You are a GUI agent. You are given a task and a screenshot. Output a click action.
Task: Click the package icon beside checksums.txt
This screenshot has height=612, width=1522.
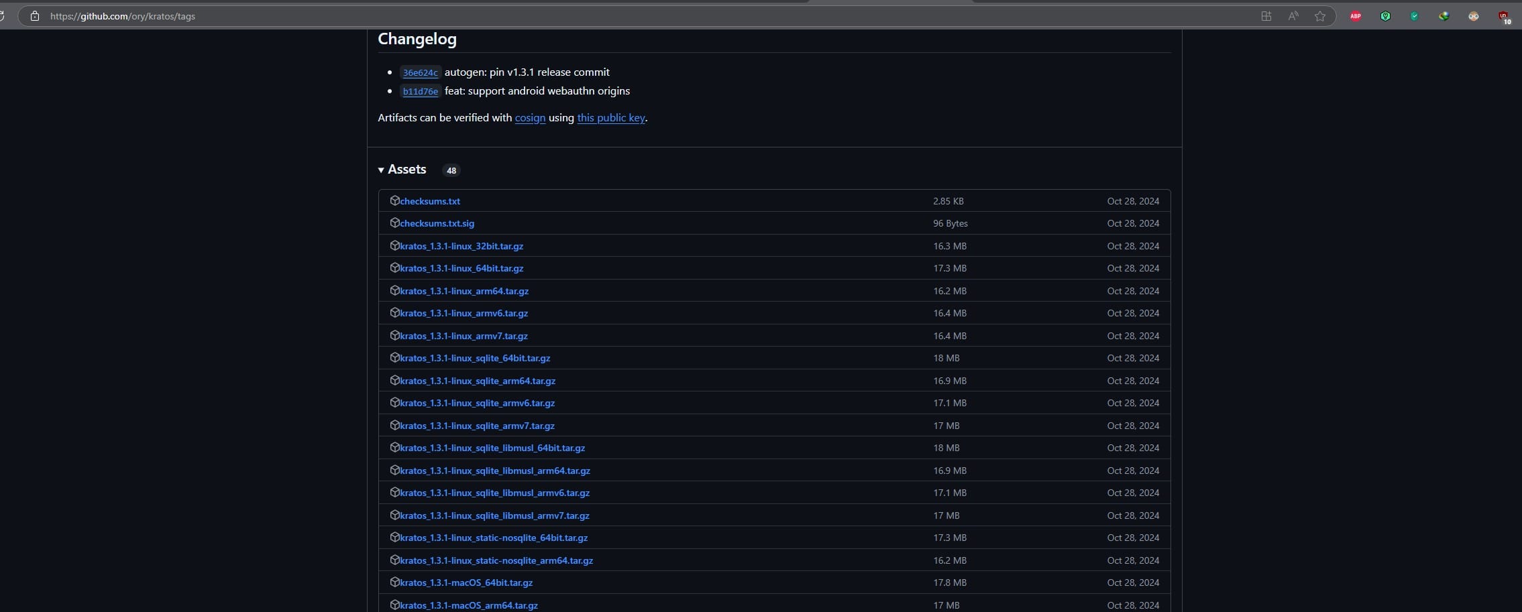point(395,200)
